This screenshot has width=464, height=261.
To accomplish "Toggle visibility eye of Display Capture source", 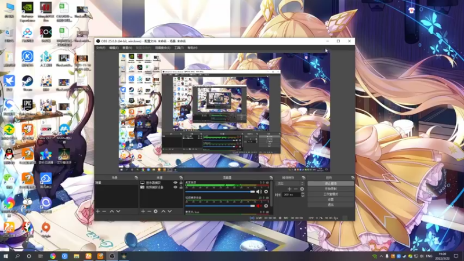I will (175, 183).
